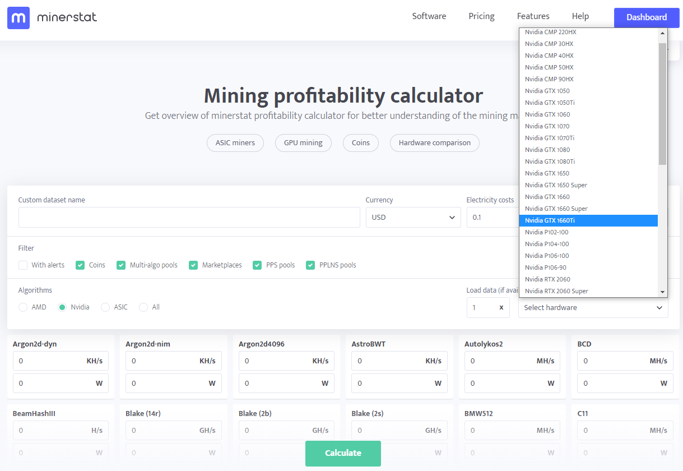
Task: Go to the Dashboard
Action: tap(646, 17)
